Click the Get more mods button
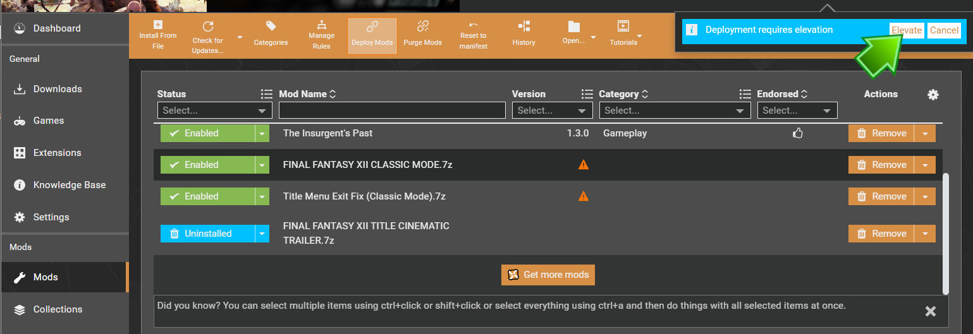This screenshot has width=973, height=334. 548,275
